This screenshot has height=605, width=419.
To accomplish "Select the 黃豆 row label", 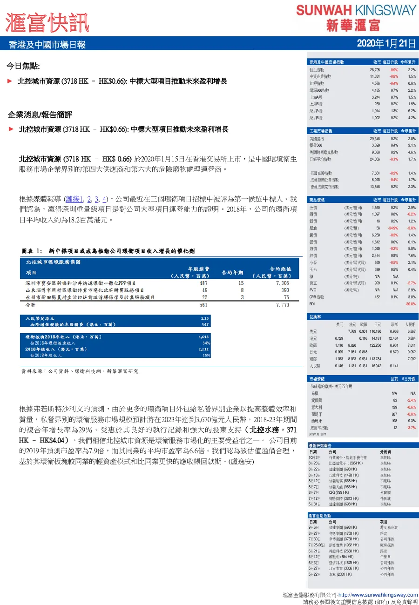I will [x=313, y=283].
